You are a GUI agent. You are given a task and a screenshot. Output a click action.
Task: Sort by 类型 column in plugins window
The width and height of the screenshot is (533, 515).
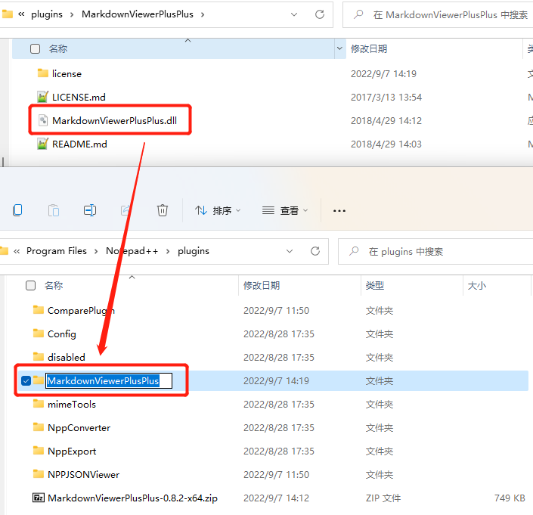point(374,285)
